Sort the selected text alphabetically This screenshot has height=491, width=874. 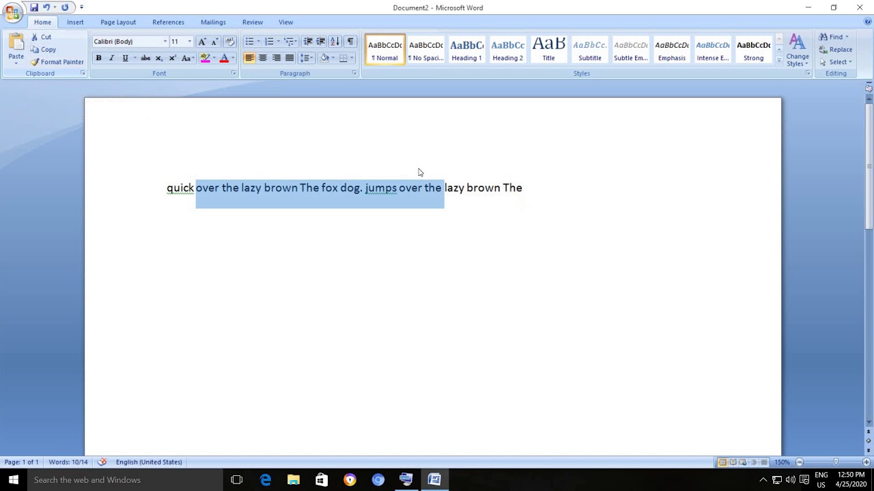point(335,42)
